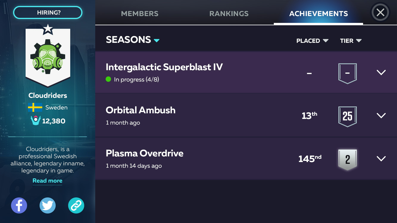Viewport: 397px width, 223px height.
Task: Switch to the Members tab
Action: pos(140,14)
